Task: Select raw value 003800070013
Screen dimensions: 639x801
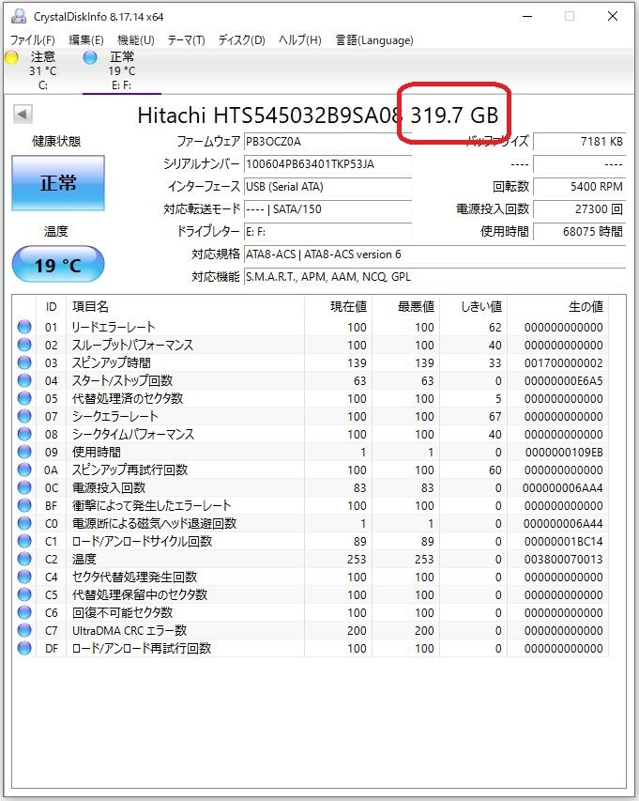Action: pos(563,560)
